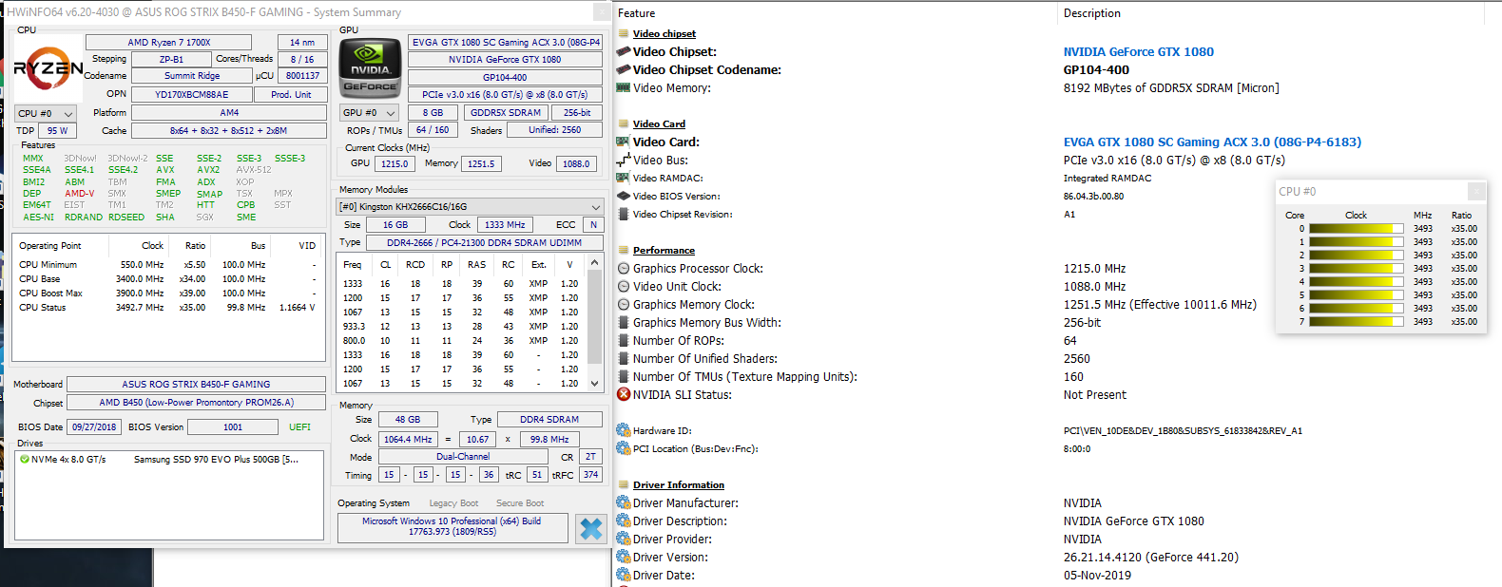The height and width of the screenshot is (587, 1502).
Task: Click the green UEFI label
Action: (x=299, y=426)
